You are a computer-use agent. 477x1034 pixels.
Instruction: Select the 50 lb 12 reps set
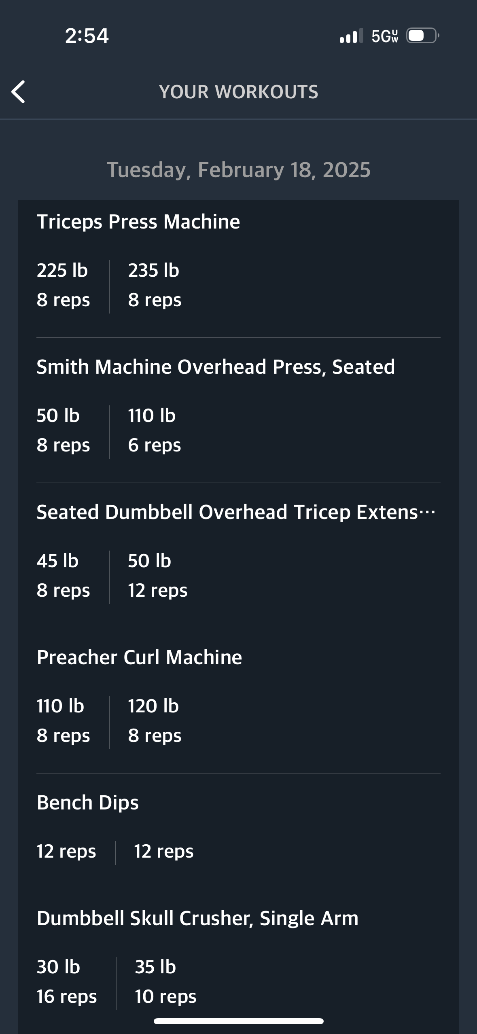tap(157, 576)
